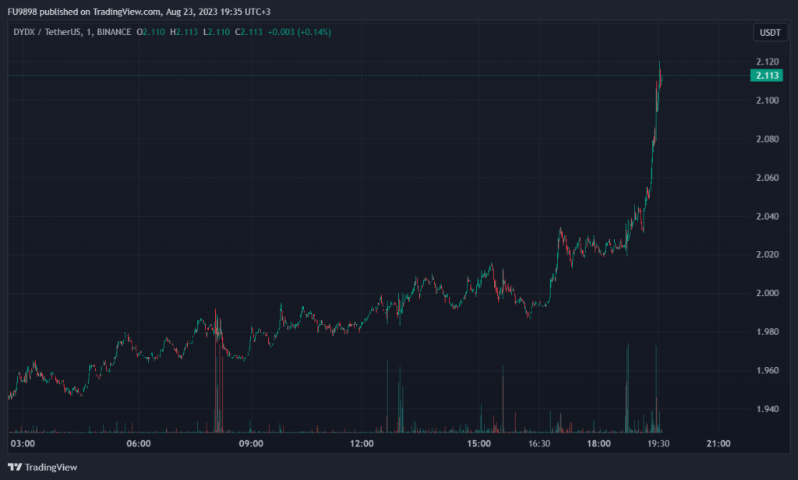Click the 15:00 time axis label
Image resolution: width=798 pixels, height=480 pixels.
[x=478, y=444]
